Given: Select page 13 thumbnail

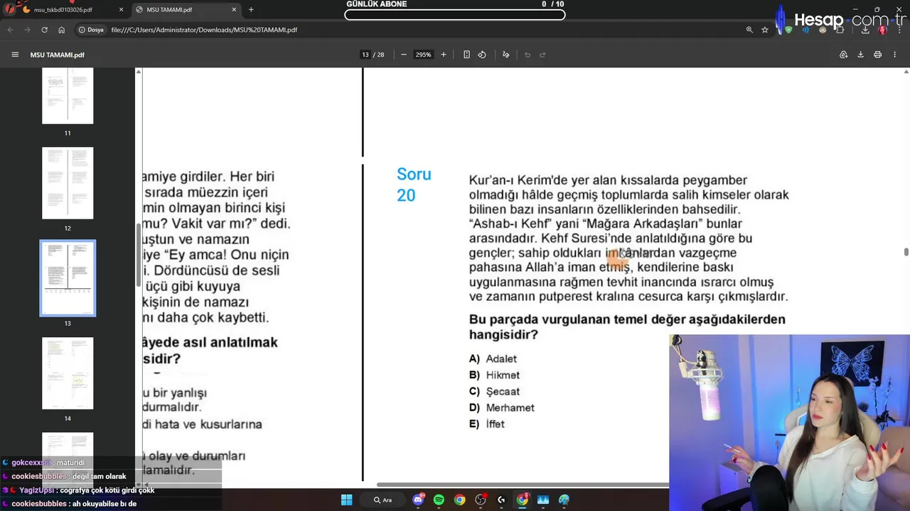Looking at the screenshot, I should 68,278.
